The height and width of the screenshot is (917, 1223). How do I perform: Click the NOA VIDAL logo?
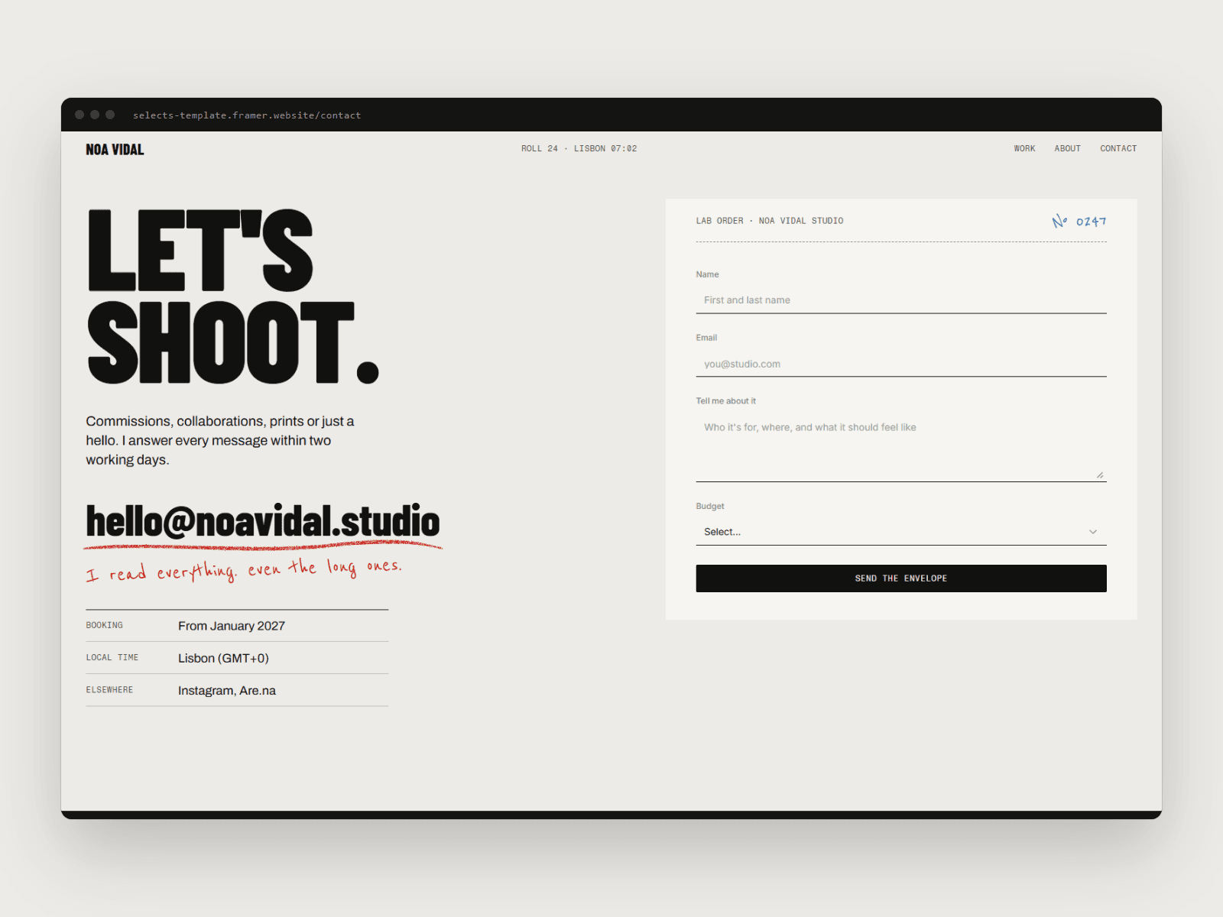pos(115,150)
